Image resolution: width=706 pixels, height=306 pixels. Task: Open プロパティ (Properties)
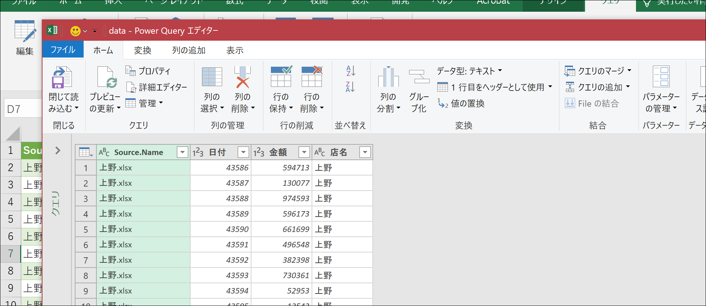[148, 71]
